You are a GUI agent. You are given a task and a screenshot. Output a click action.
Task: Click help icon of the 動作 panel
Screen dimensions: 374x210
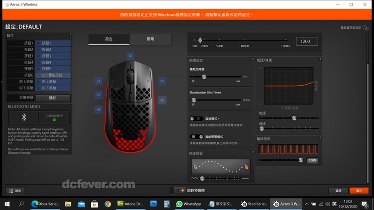click(70, 34)
